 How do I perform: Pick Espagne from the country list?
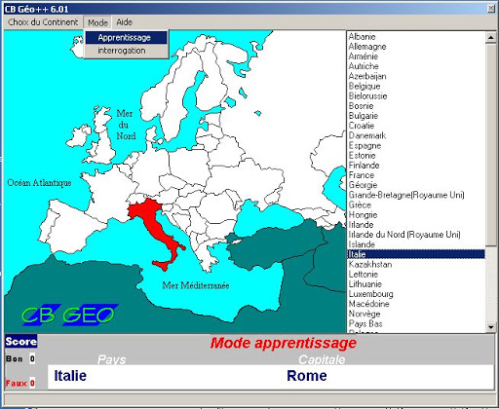pos(365,145)
